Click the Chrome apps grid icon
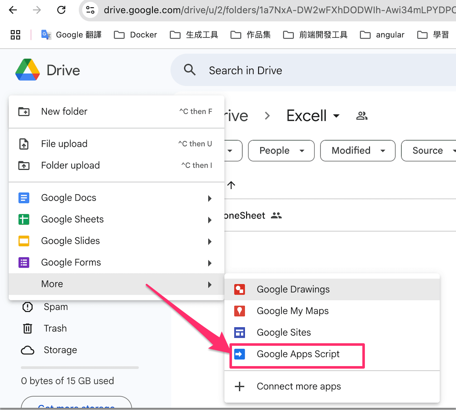 pyautogui.click(x=15, y=35)
